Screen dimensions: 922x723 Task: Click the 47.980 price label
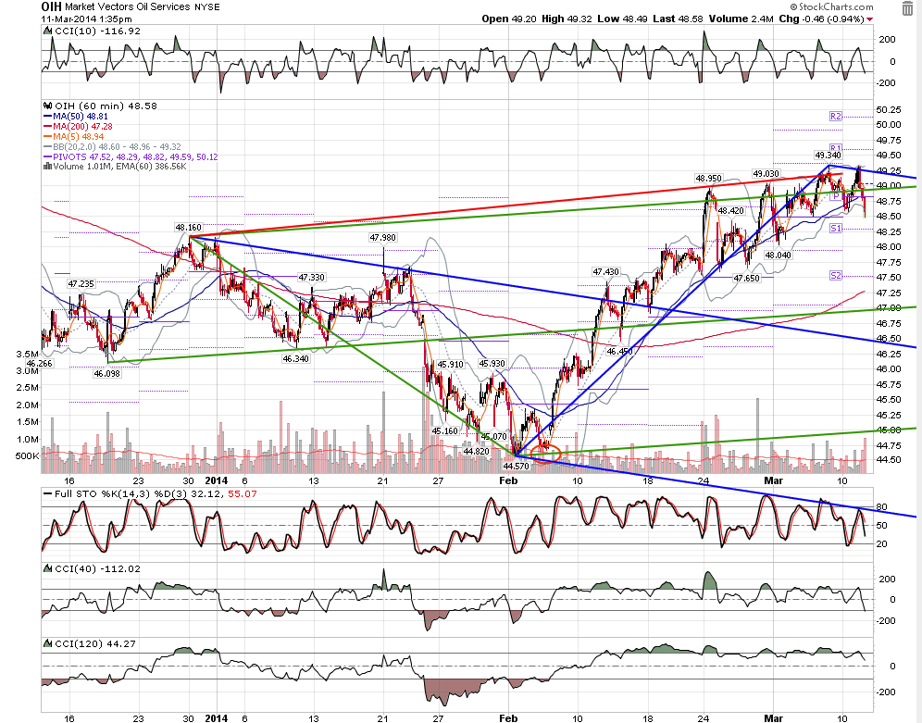[x=383, y=238]
